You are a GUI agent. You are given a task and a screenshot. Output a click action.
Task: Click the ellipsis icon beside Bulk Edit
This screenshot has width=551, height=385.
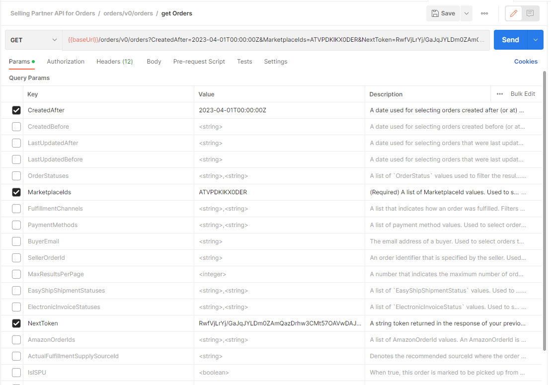tap(499, 94)
